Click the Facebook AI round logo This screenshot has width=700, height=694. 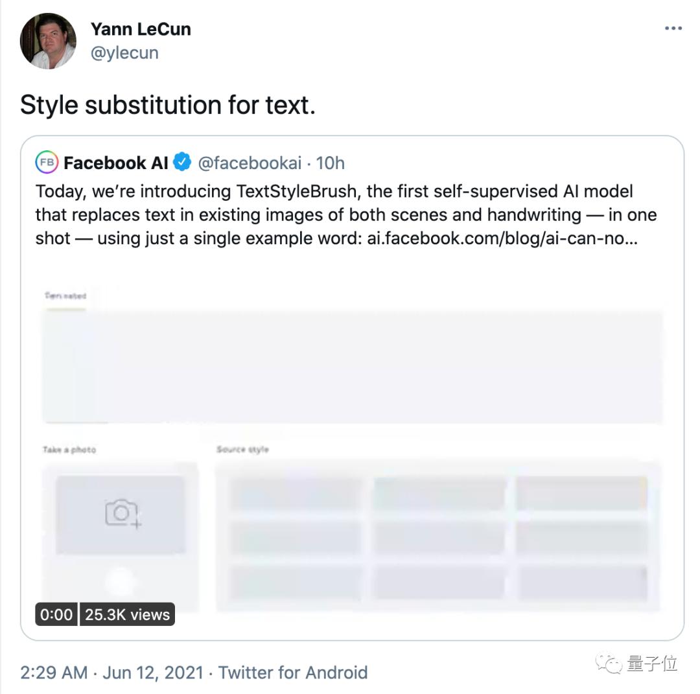point(47,163)
